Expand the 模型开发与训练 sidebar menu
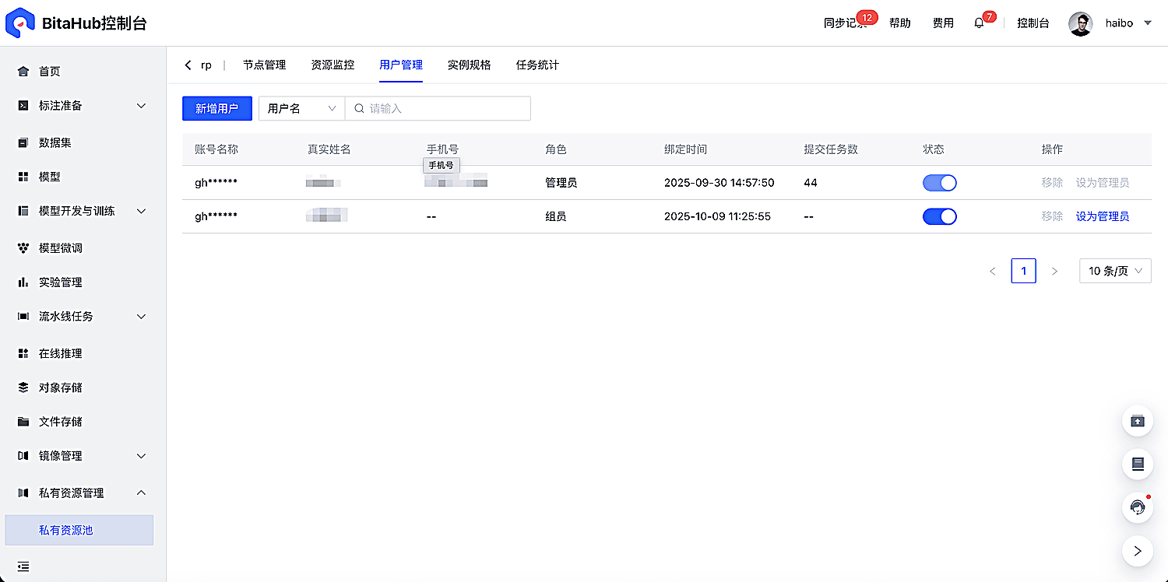Viewport: 1168px width, 582px height. (x=141, y=211)
